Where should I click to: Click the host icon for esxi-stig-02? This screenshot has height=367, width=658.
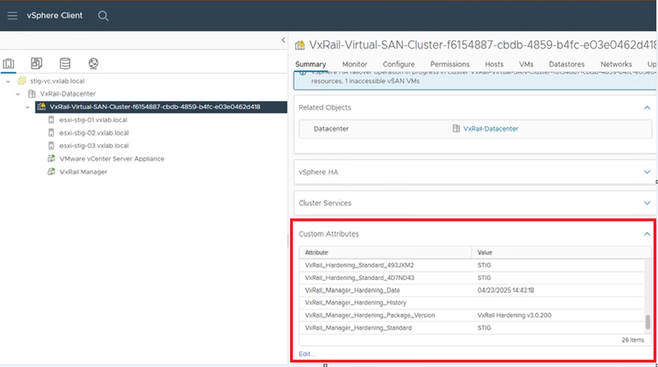tap(51, 133)
